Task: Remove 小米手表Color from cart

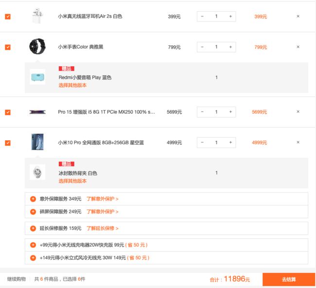Action: pyautogui.click(x=298, y=47)
